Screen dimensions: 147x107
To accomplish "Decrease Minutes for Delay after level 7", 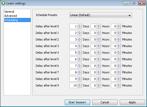I will (119, 73).
